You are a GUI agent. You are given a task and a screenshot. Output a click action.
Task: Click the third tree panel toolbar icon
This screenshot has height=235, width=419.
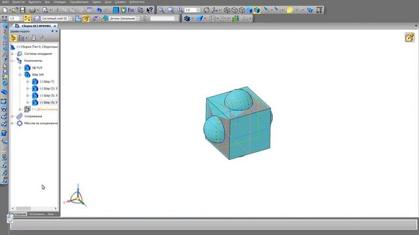click(x=33, y=38)
